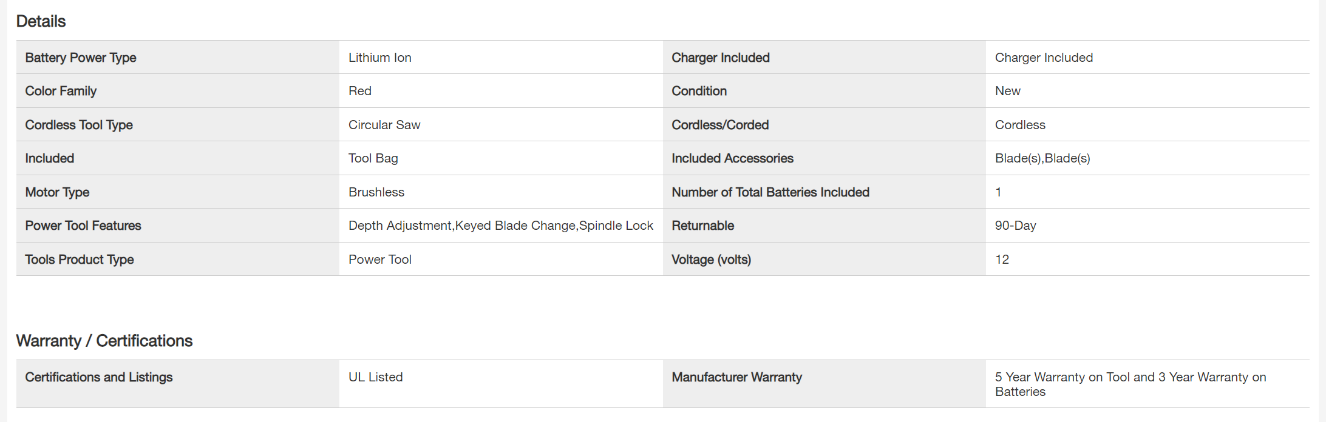This screenshot has width=1326, height=422.
Task: Select the UL Listed value
Action: (x=376, y=377)
